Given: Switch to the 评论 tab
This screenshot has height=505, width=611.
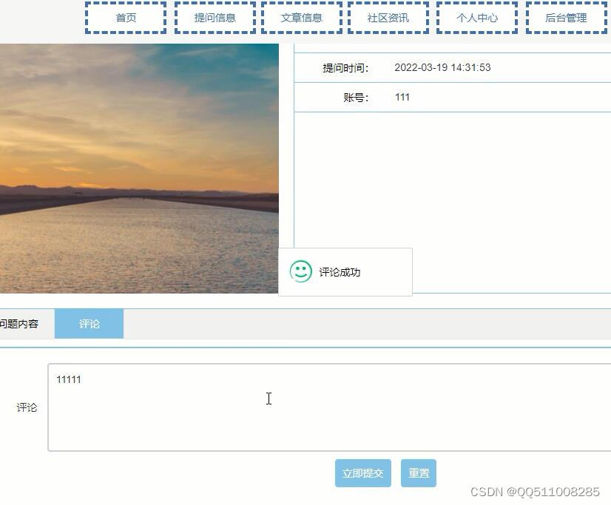Looking at the screenshot, I should (x=89, y=323).
